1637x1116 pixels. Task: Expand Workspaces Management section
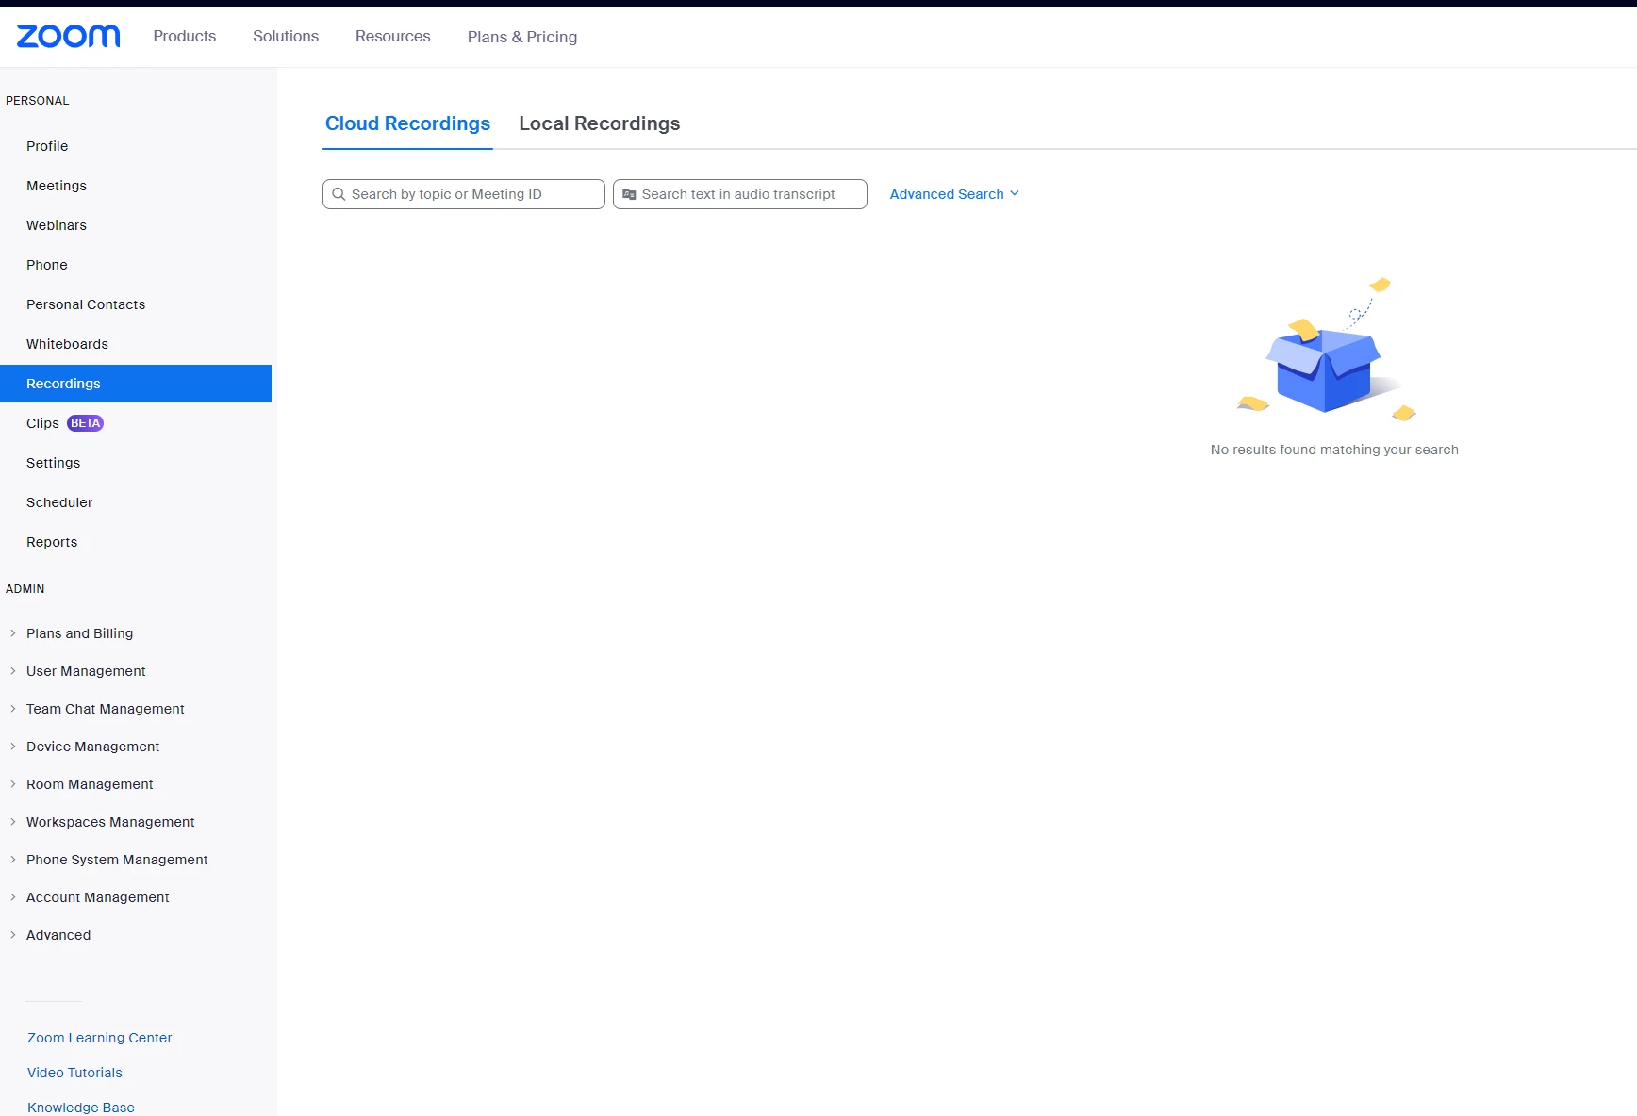pos(110,822)
